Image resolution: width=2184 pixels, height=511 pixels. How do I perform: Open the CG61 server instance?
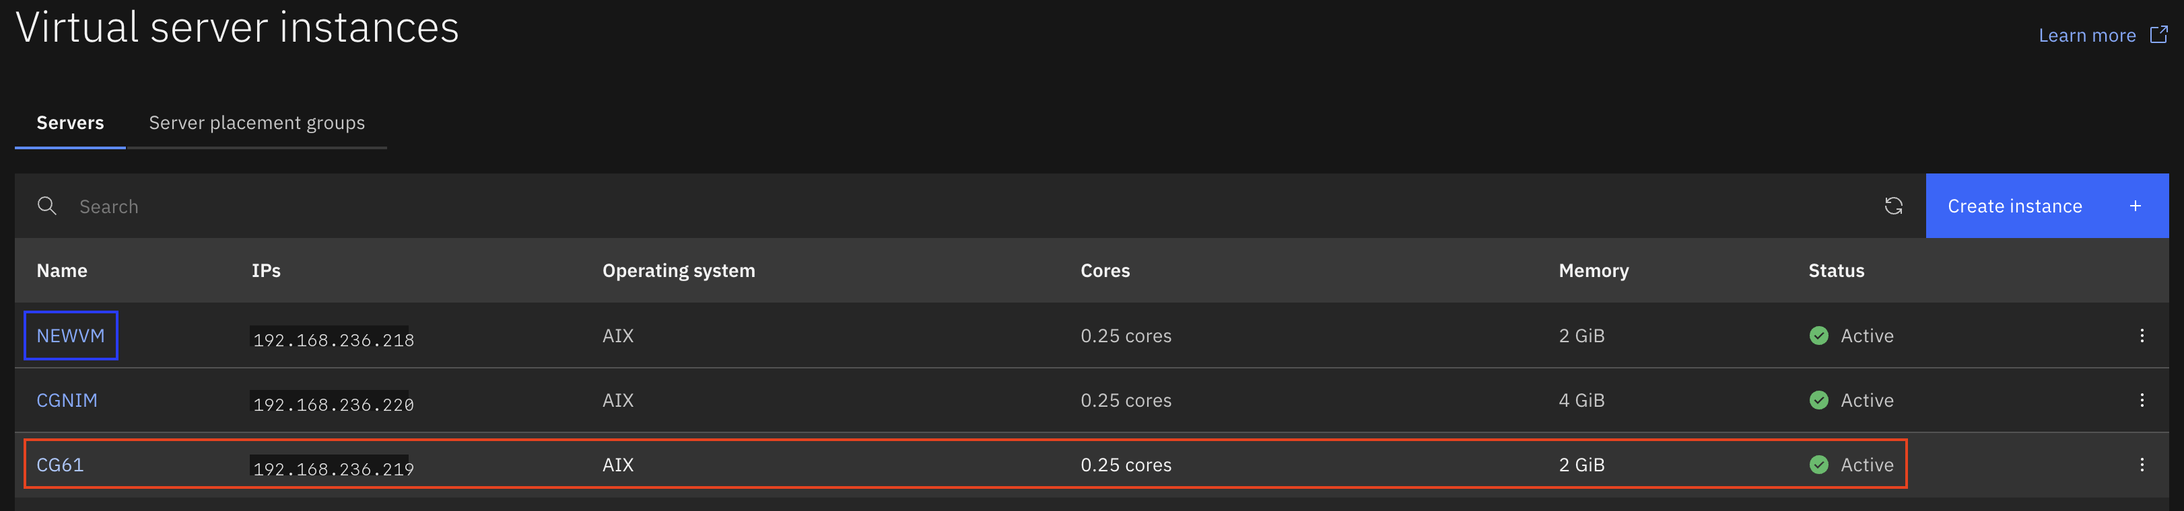click(60, 465)
